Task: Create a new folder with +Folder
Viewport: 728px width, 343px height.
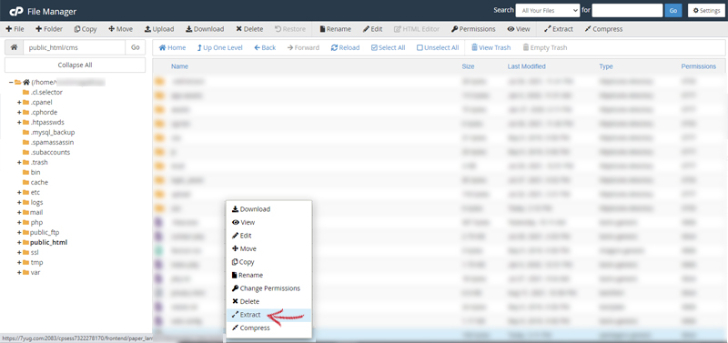Action: 49,29
